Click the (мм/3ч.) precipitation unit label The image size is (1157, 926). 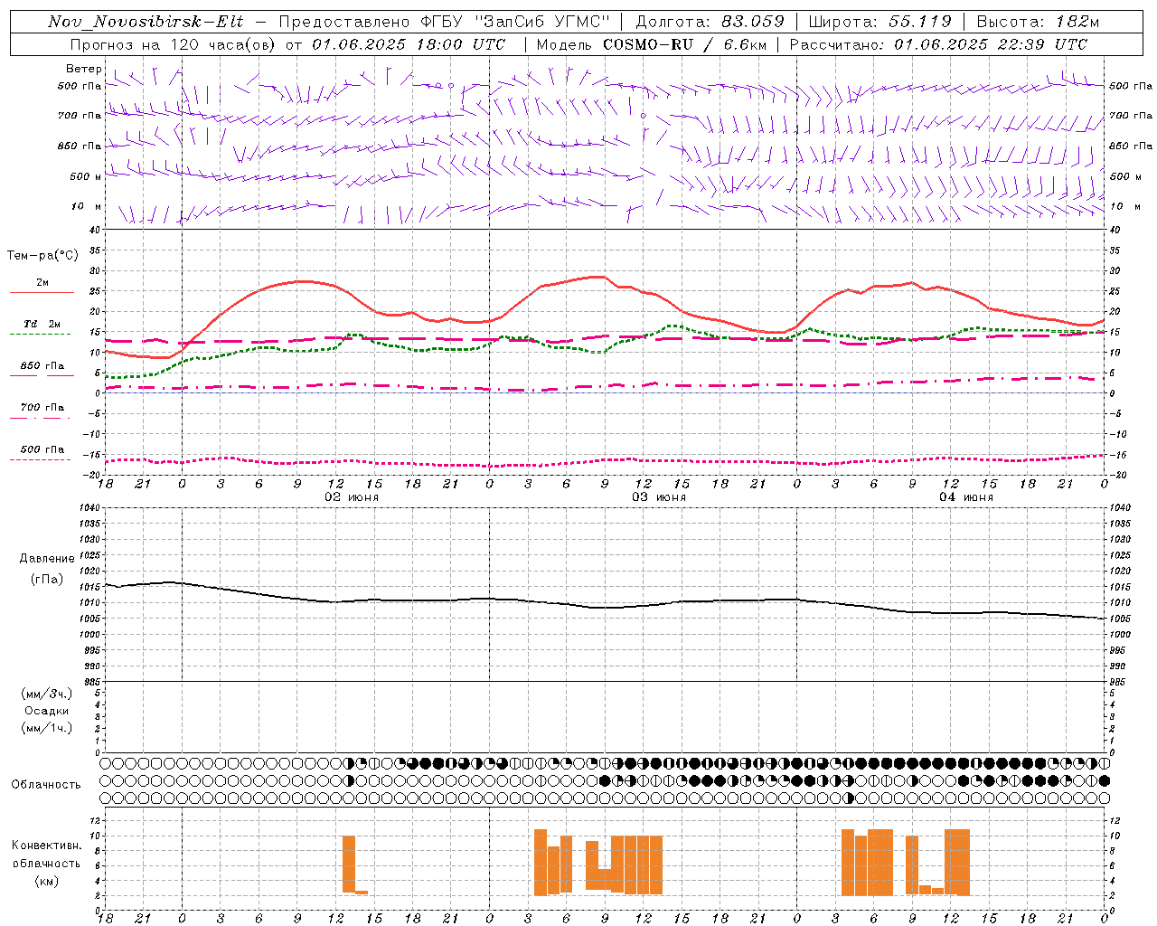pyautogui.click(x=47, y=694)
